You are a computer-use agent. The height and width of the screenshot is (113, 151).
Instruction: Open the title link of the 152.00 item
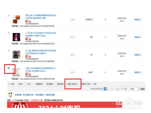pyautogui.click(x=40, y=34)
